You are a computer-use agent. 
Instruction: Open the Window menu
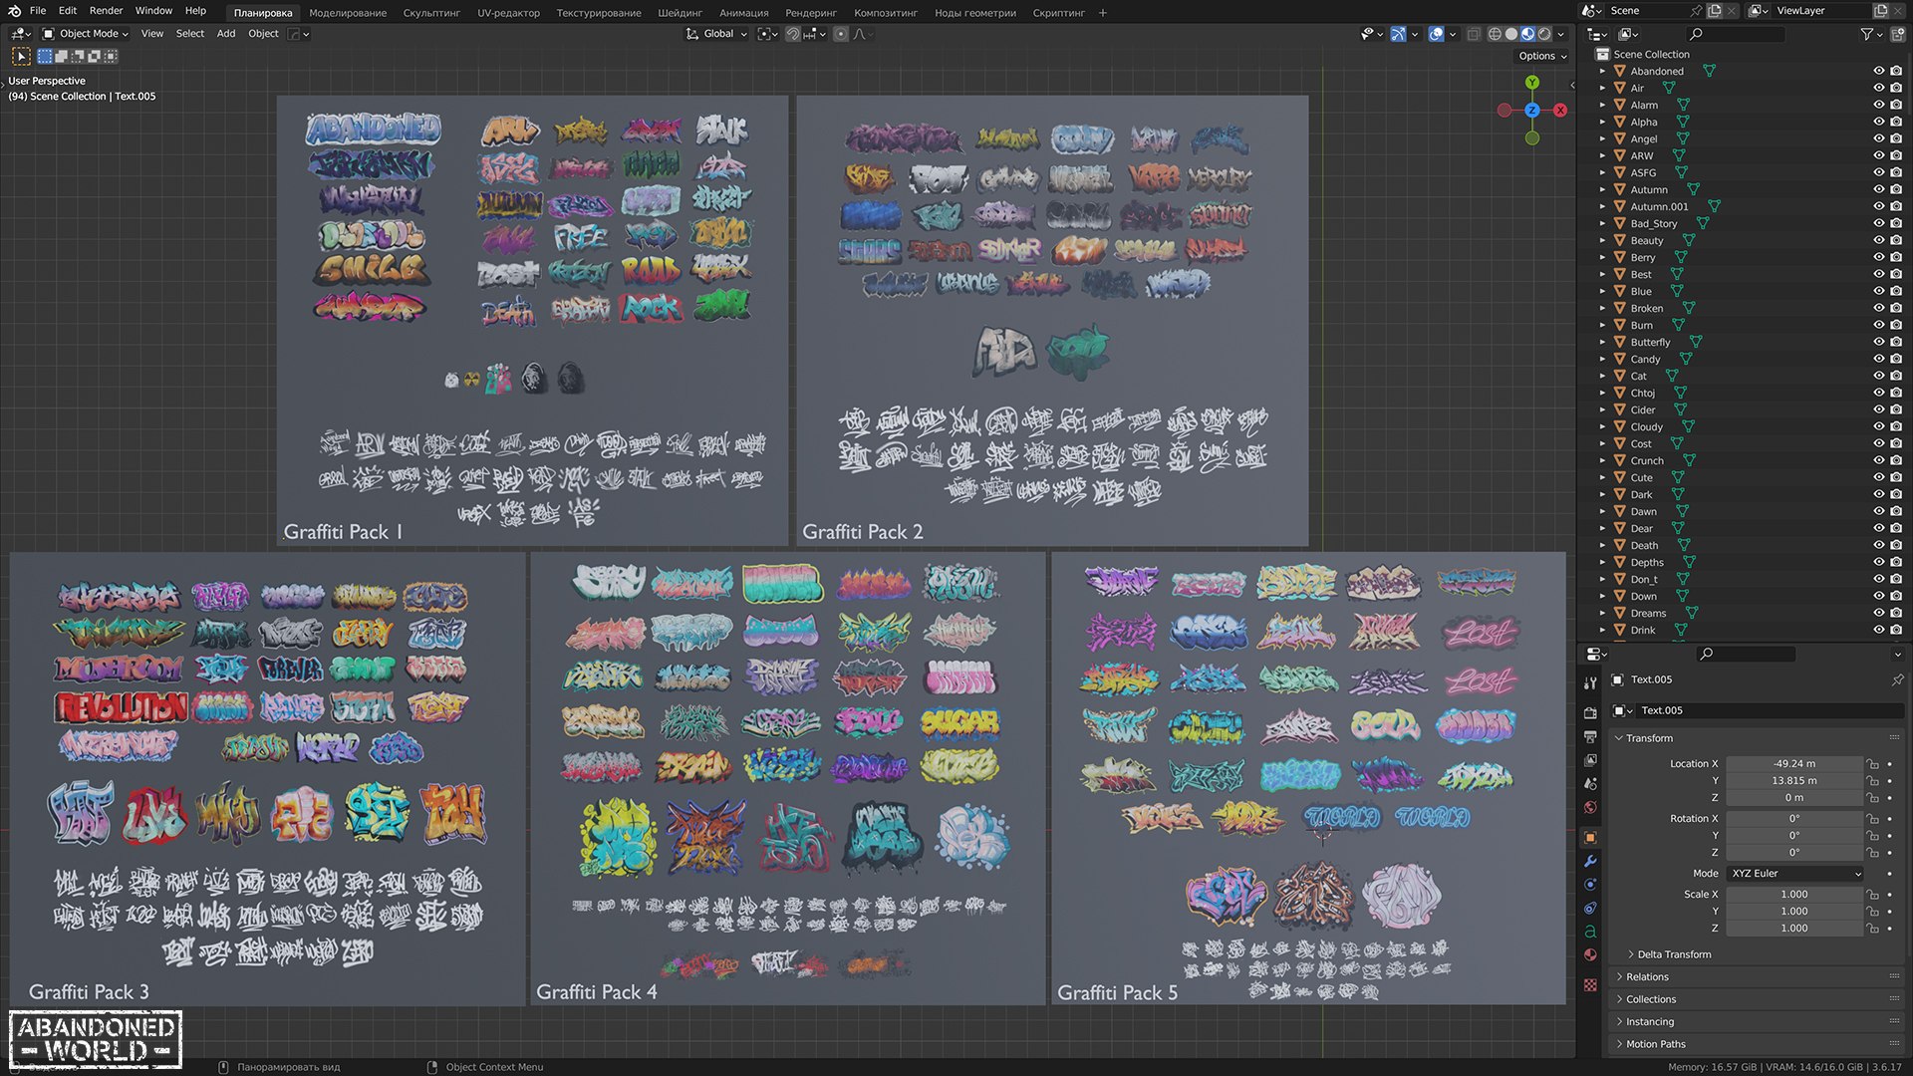[x=153, y=11]
